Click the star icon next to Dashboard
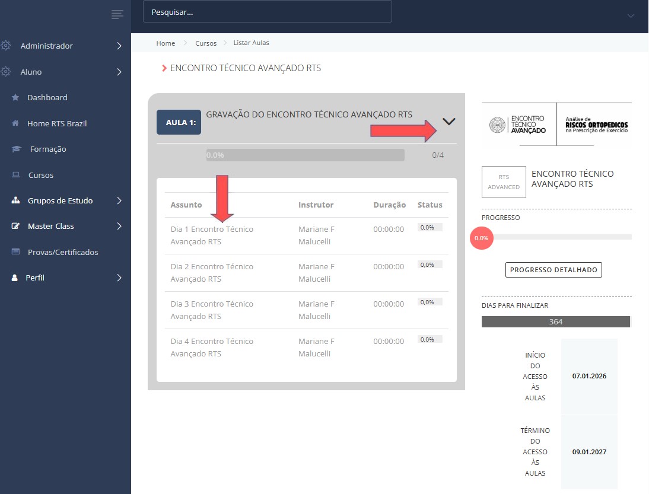Screen dimensions: 649x494 point(15,98)
